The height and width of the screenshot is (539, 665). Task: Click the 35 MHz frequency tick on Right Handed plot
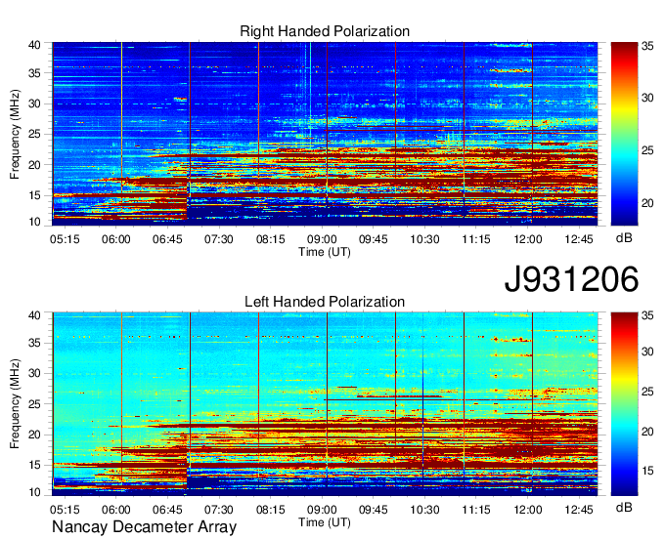tap(34, 73)
